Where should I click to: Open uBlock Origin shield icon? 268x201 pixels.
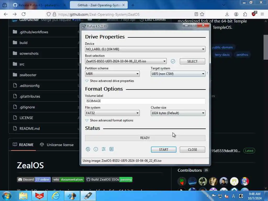point(254,14)
